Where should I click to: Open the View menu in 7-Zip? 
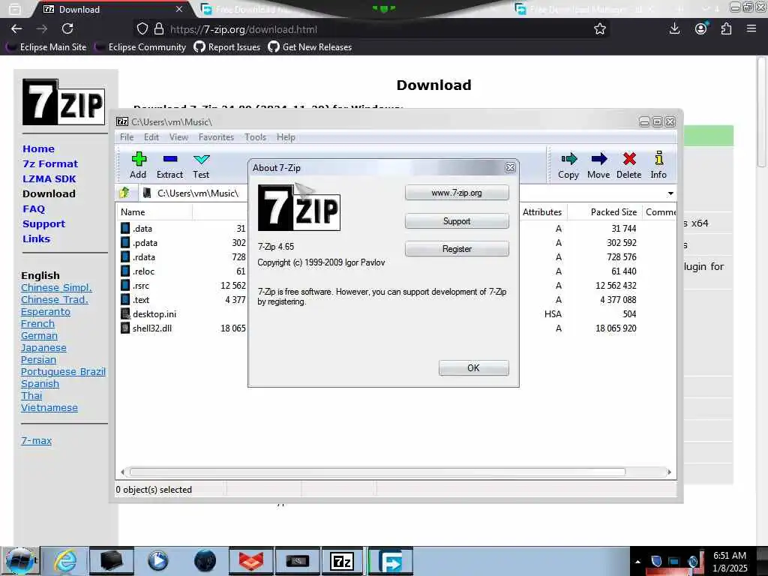tap(178, 138)
